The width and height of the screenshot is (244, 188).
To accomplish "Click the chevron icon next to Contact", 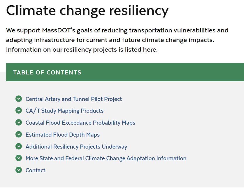I will [19, 170].
